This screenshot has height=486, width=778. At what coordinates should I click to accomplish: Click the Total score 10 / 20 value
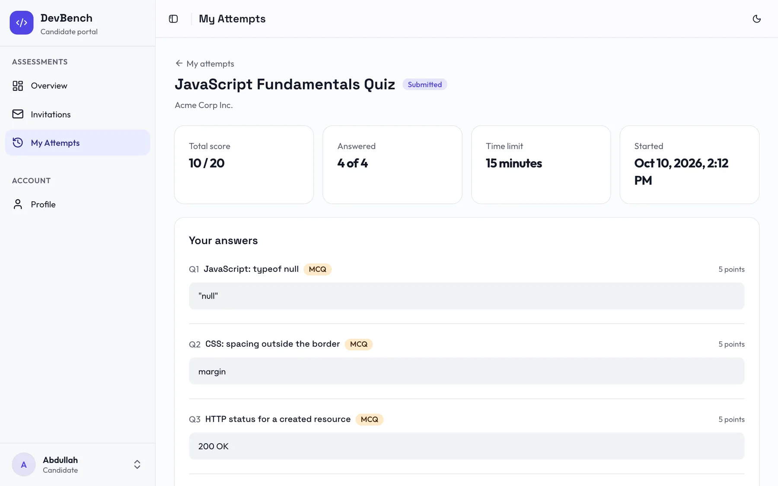(207, 163)
